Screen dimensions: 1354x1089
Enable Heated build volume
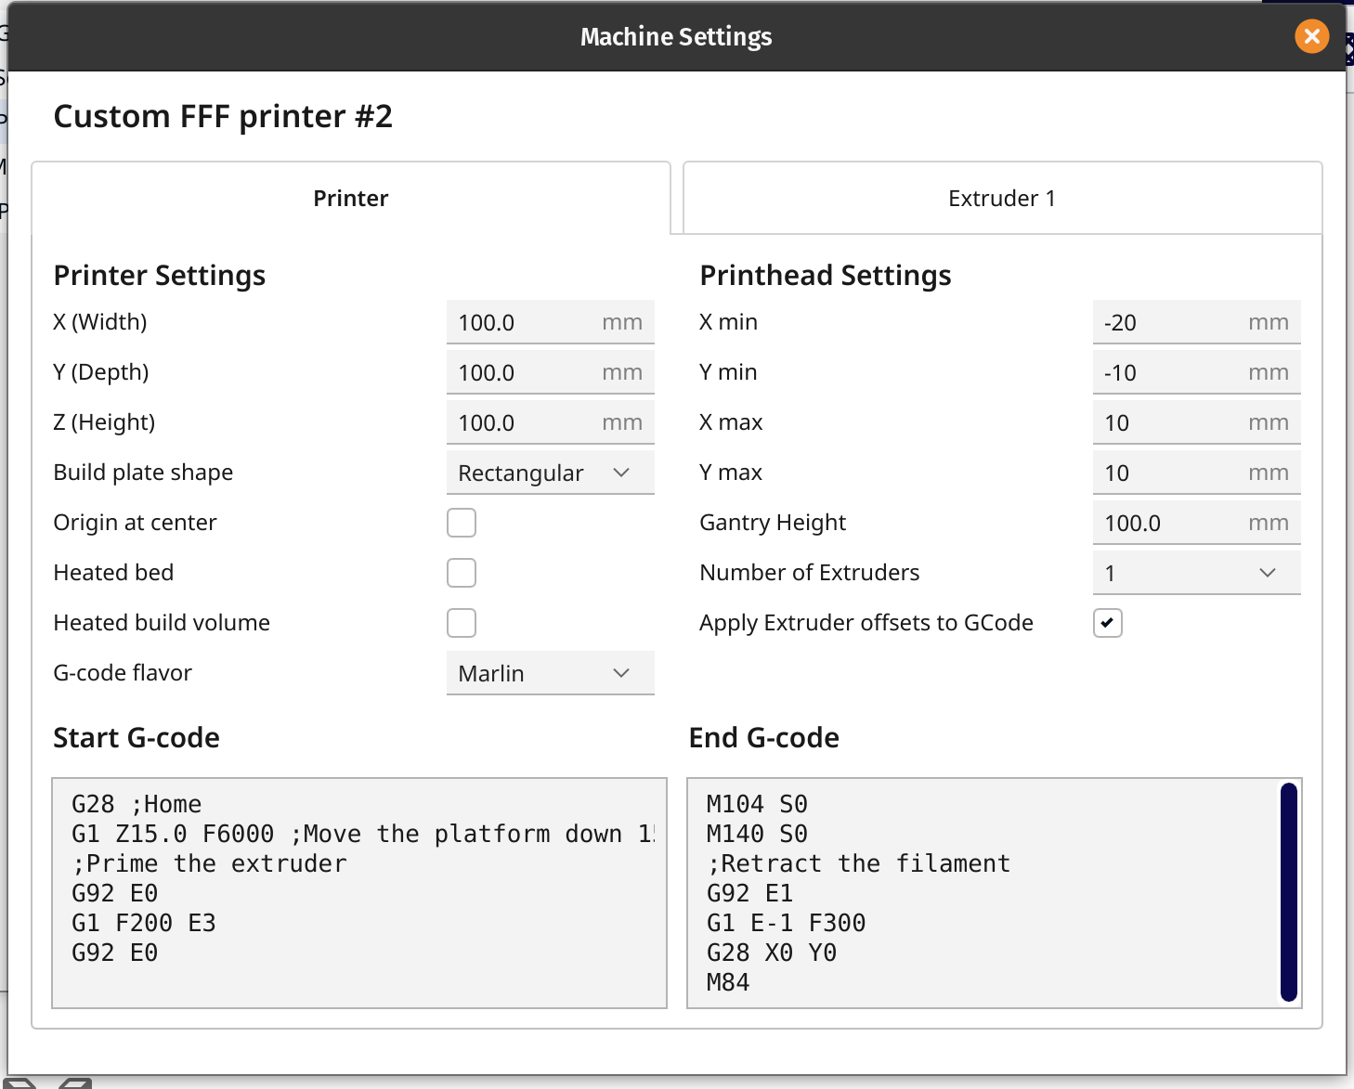tap(462, 622)
